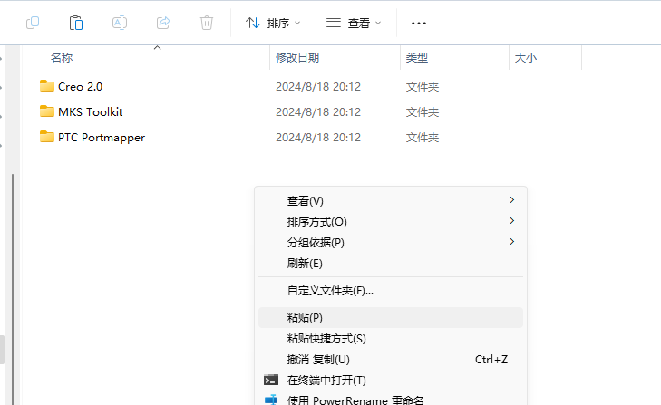Click date 2024/8/18 20:12 of PTC Portmapper
661x405 pixels.
318,138
